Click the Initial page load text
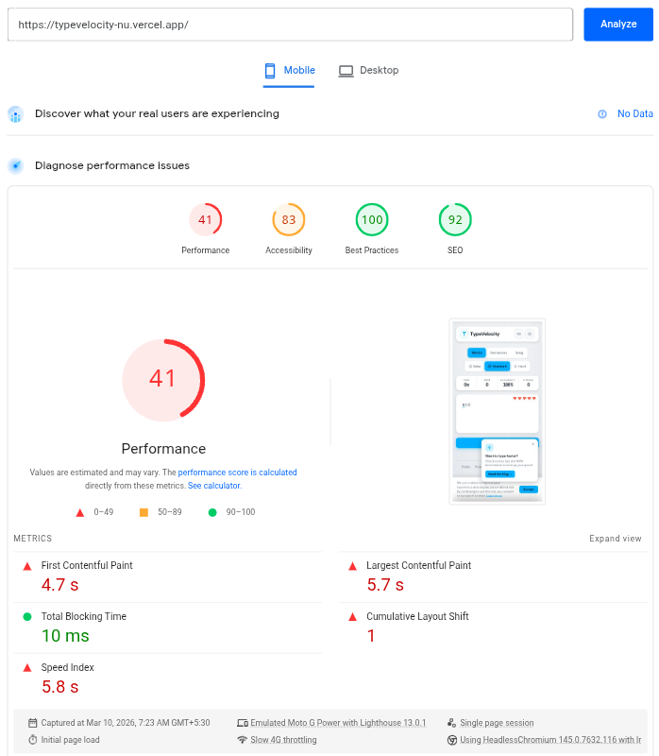The width and height of the screenshot is (659, 756). pos(70,740)
